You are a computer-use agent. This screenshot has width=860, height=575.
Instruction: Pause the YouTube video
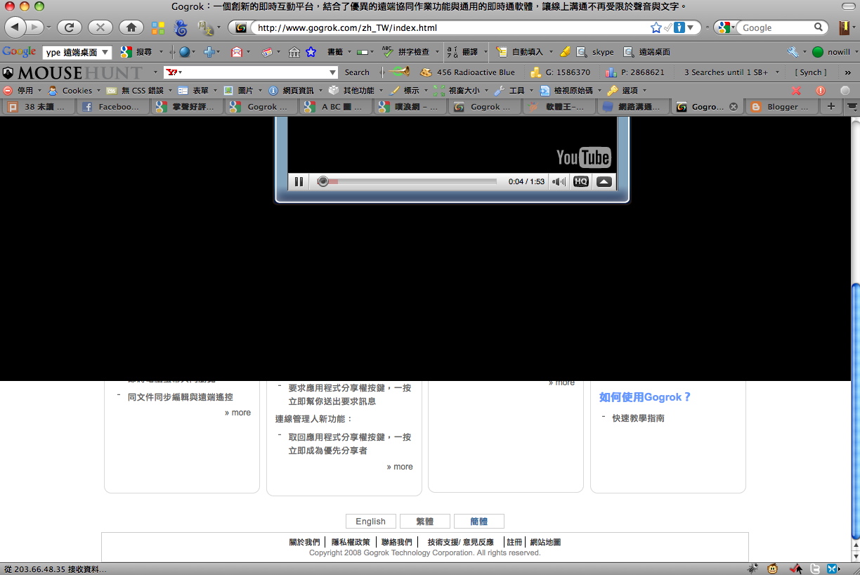coord(299,181)
